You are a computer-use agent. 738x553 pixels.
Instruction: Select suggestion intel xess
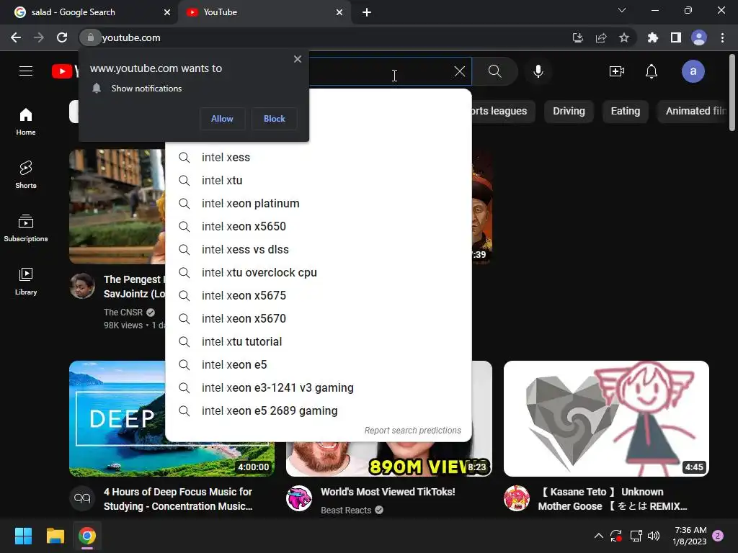tap(318, 158)
